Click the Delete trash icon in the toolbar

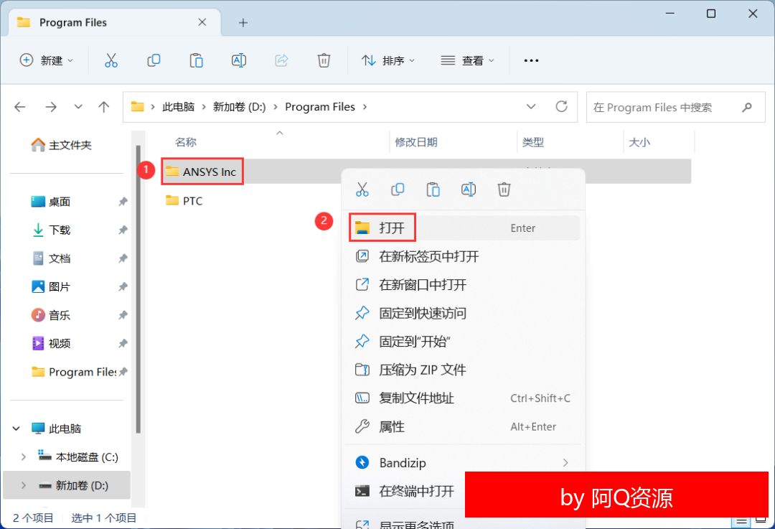tap(324, 61)
